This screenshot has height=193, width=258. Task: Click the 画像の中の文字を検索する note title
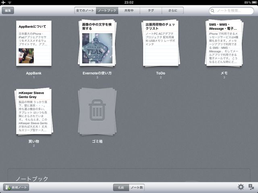(x=97, y=27)
